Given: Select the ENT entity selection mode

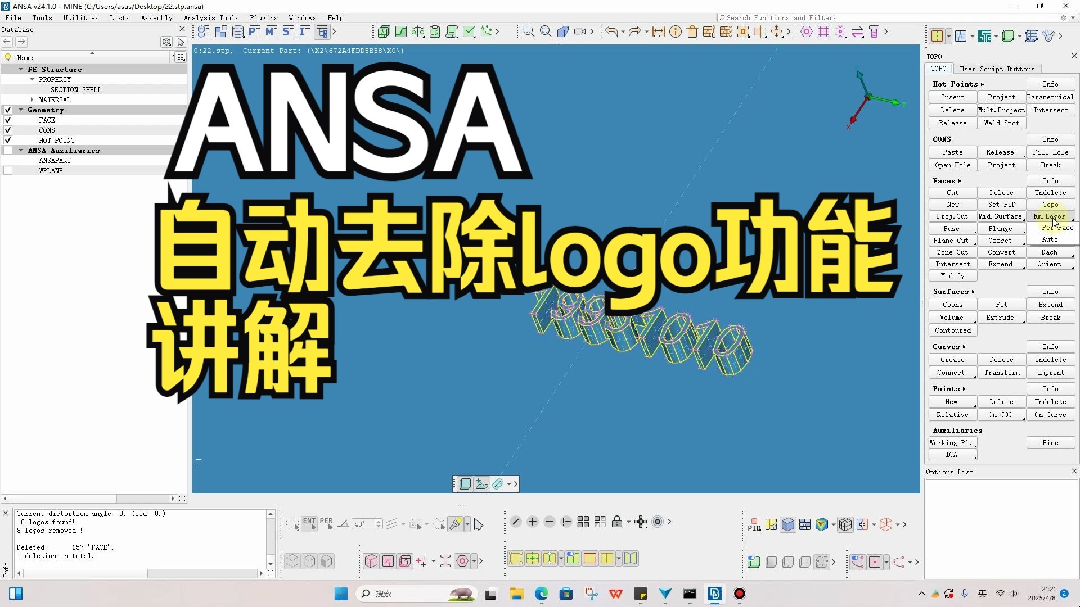Looking at the screenshot, I should point(309,524).
